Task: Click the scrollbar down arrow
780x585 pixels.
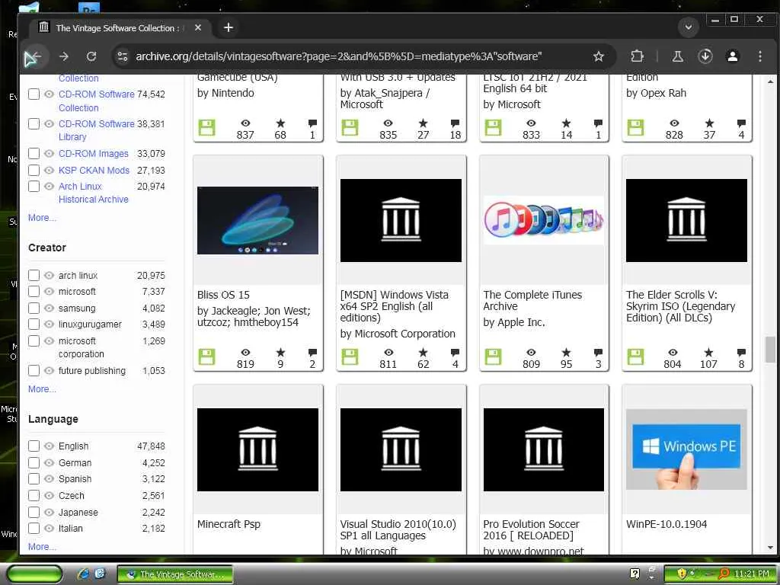Action: point(770,547)
